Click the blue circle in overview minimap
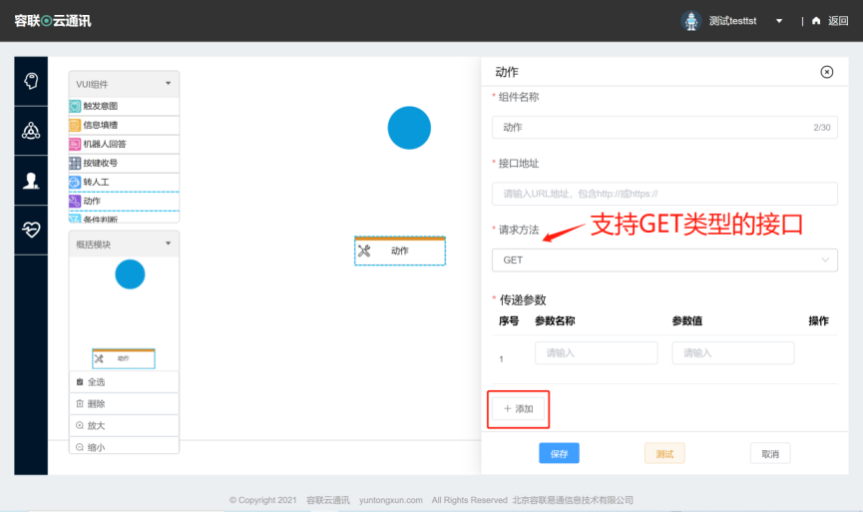 [x=130, y=274]
